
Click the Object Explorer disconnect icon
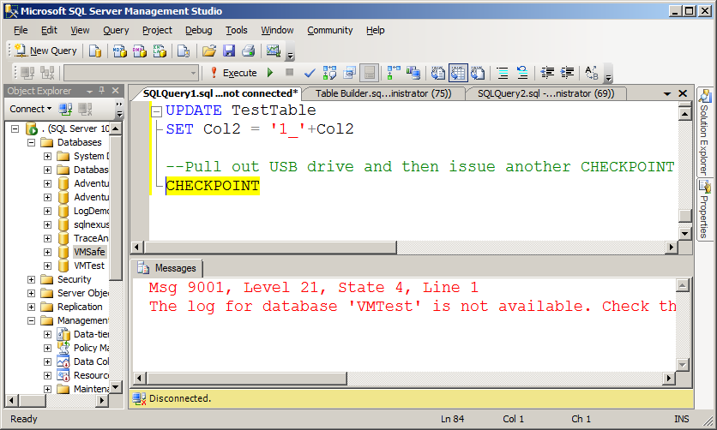[85, 109]
